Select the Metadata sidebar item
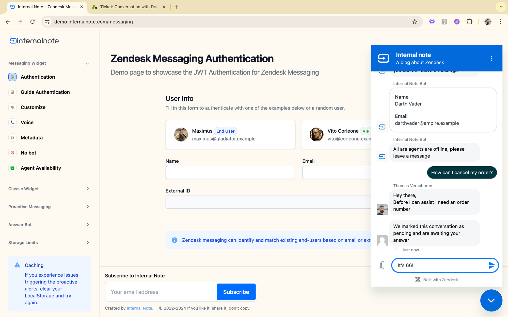 click(31, 138)
